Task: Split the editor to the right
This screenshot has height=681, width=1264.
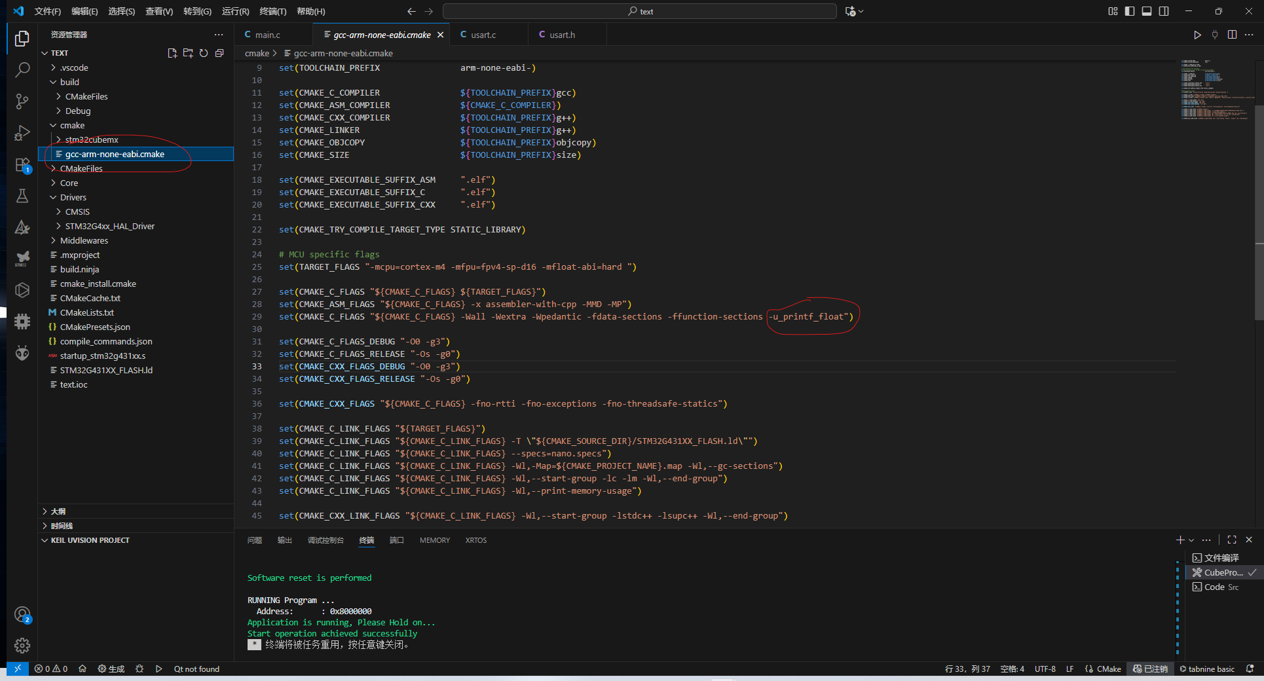Action: [1232, 35]
